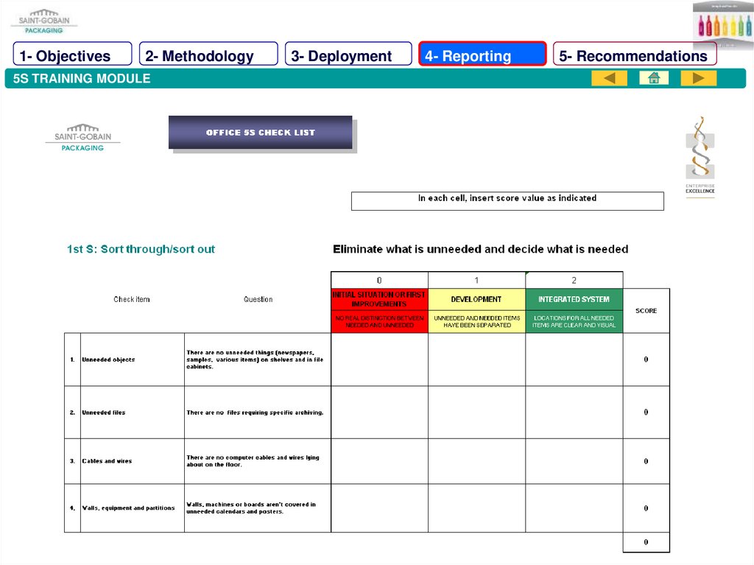Click the home navigation icon
This screenshot has width=754, height=565.
654,78
